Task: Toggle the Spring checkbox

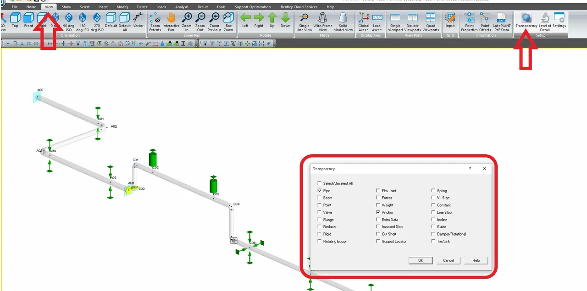Action: 433,190
